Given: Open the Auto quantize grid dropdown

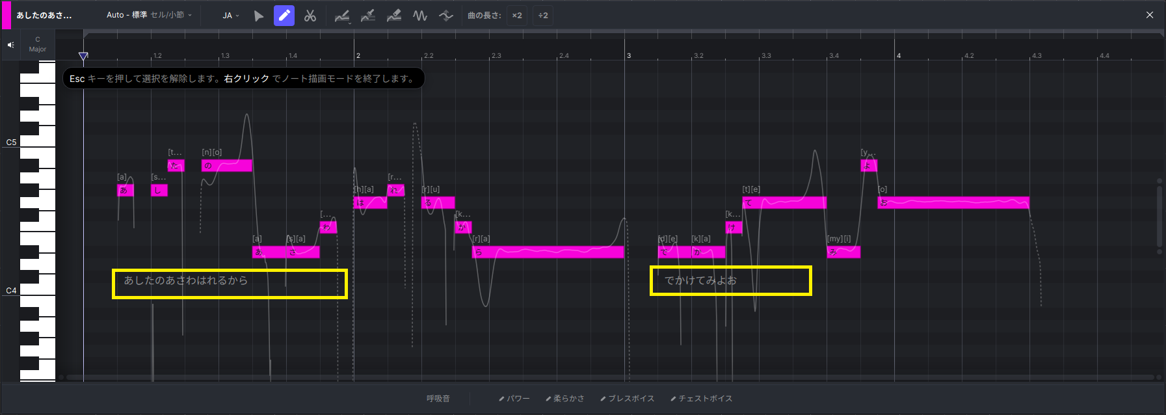Looking at the screenshot, I should point(149,15).
